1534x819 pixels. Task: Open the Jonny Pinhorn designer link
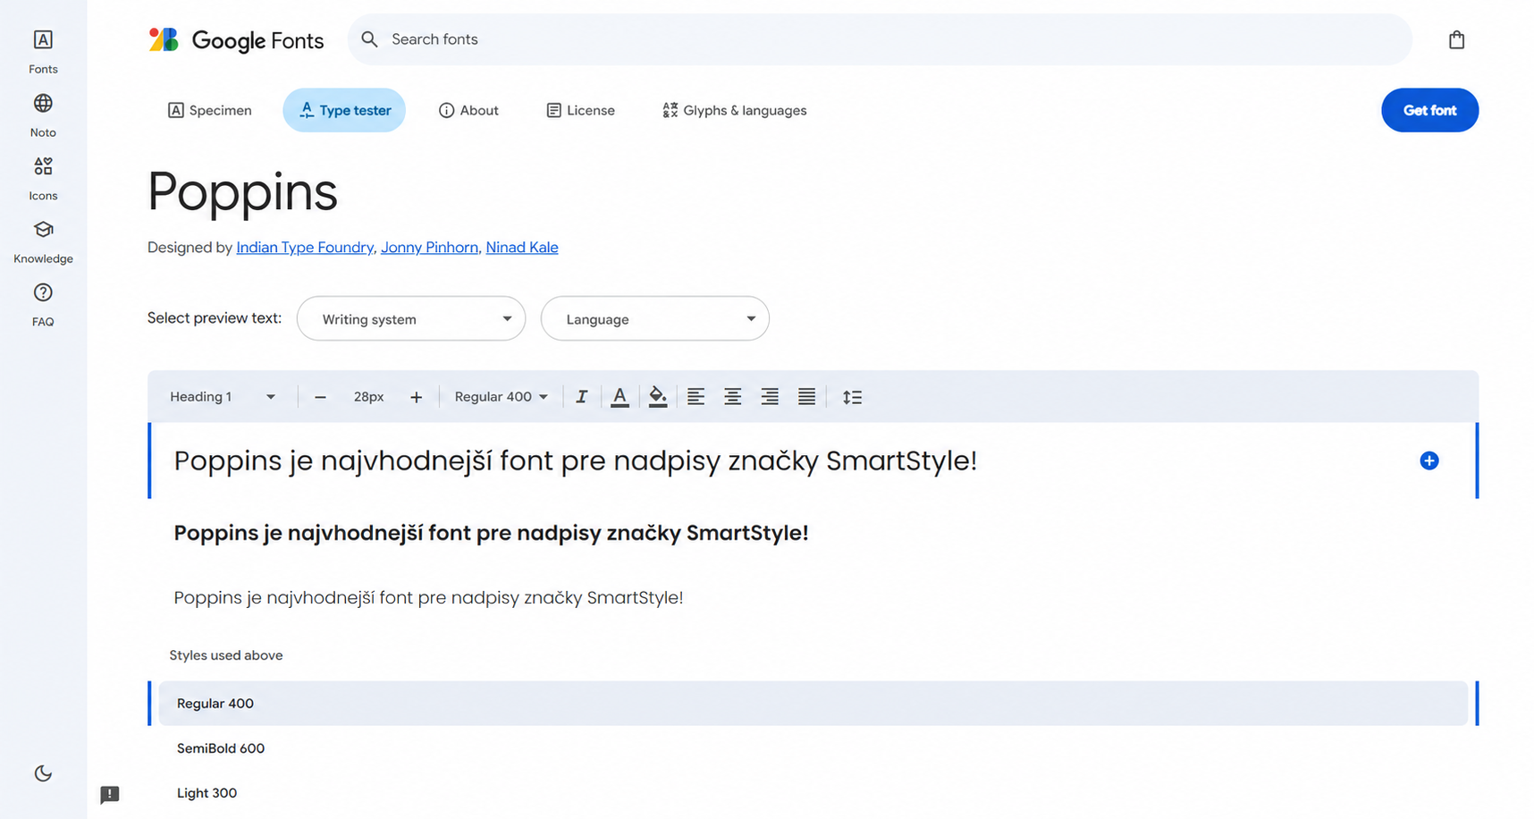(429, 248)
